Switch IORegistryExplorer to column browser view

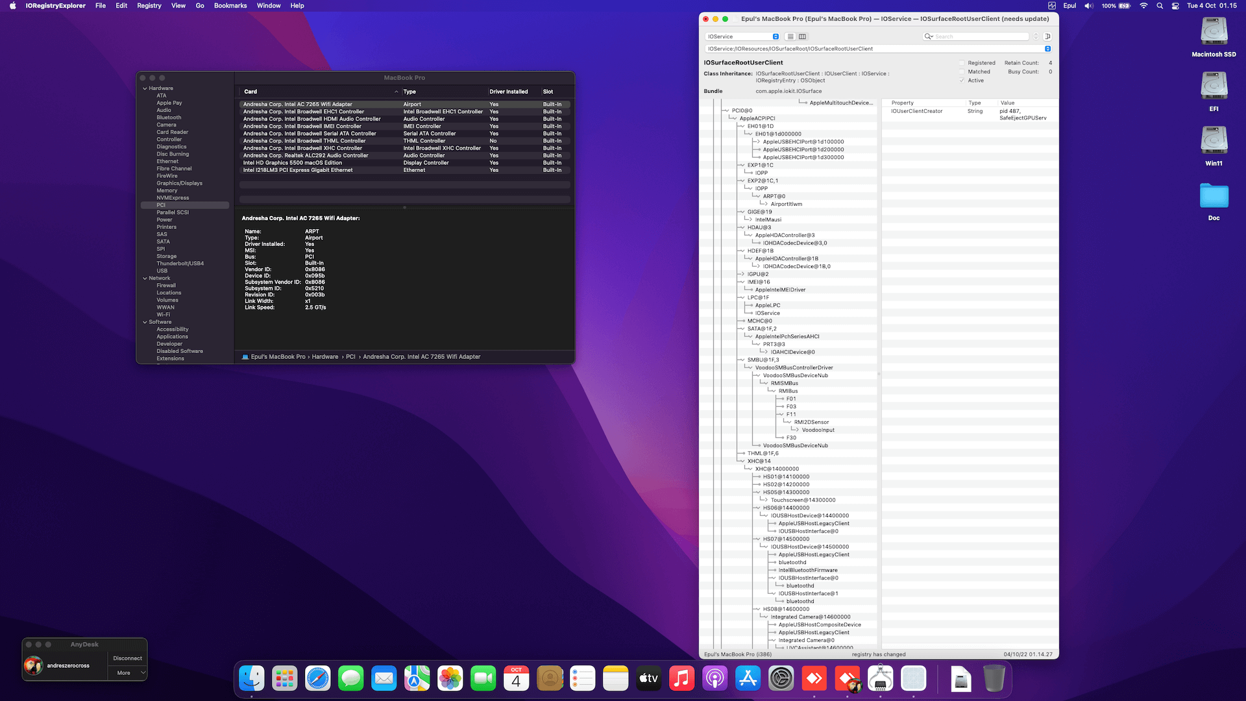point(802,36)
